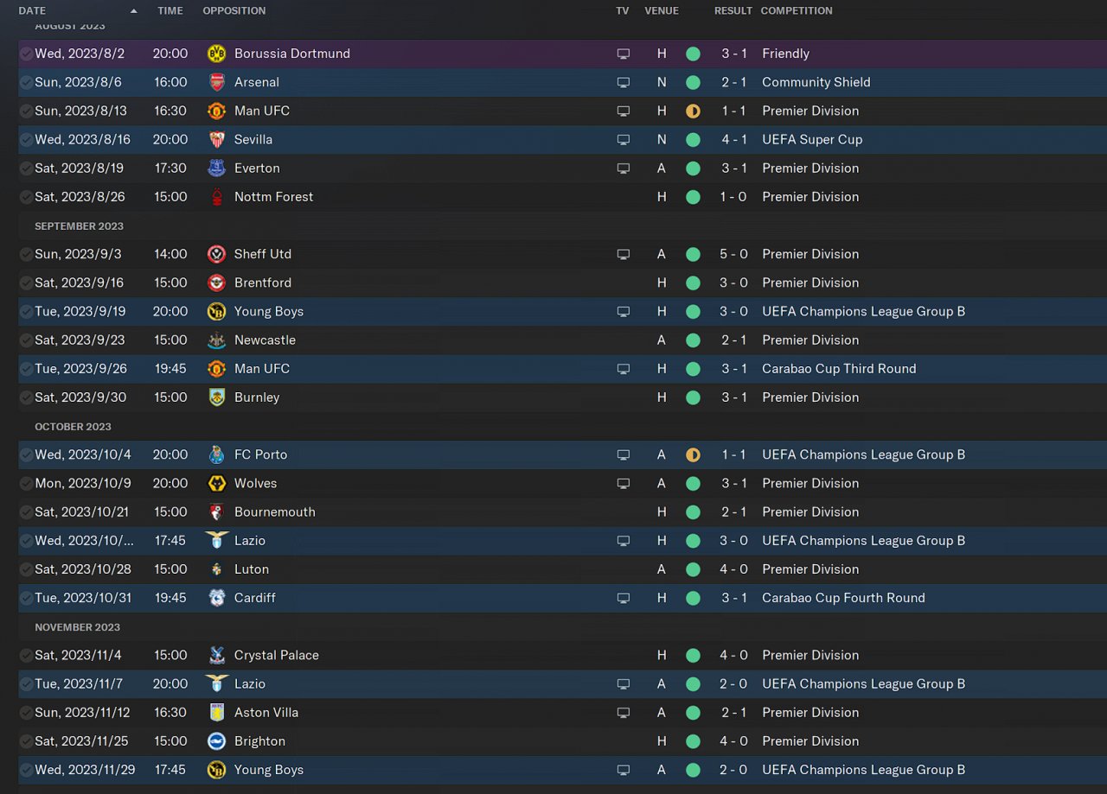Toggle the check circle on the Aston Villa row
Image resolution: width=1107 pixels, height=794 pixels.
pyautogui.click(x=26, y=713)
